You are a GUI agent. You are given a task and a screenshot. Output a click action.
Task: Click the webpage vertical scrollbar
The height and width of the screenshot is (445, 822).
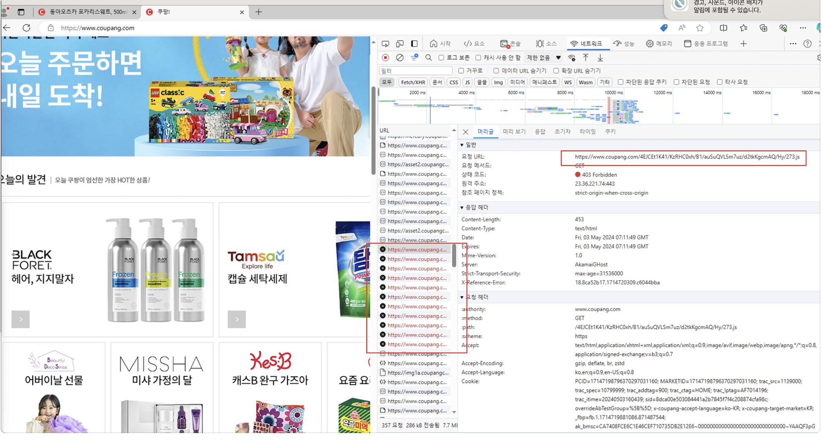(x=373, y=131)
